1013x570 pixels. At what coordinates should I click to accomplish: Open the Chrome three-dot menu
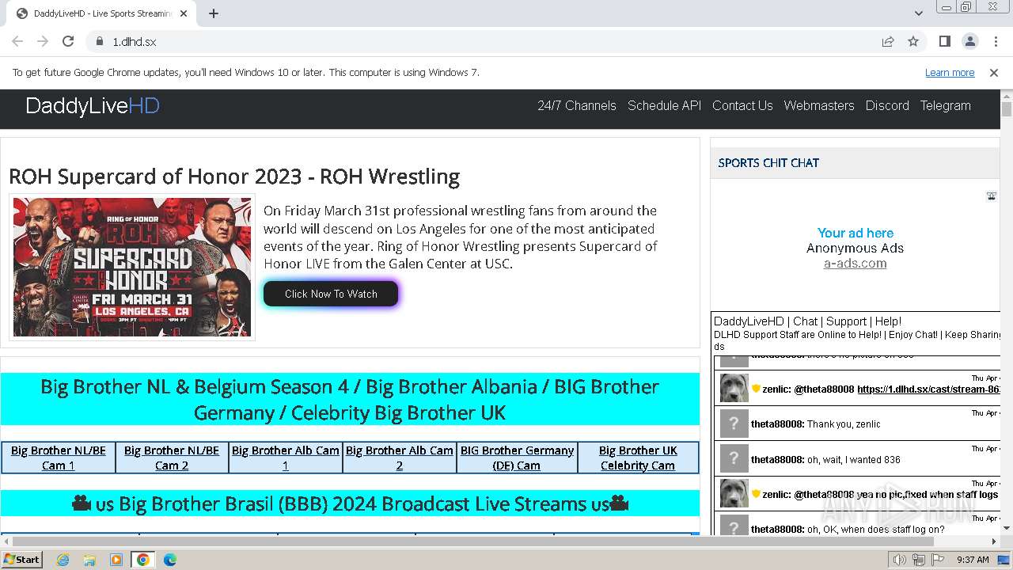(x=995, y=41)
